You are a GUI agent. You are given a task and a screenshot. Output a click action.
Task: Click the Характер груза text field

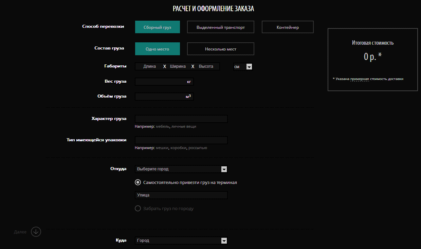[x=181, y=119]
